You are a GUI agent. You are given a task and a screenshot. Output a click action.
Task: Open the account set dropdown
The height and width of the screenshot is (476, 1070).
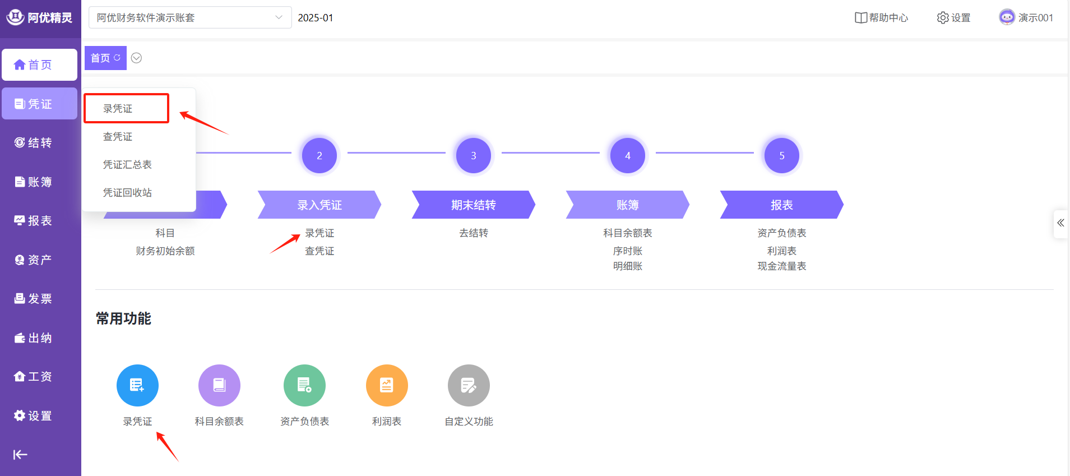point(189,17)
